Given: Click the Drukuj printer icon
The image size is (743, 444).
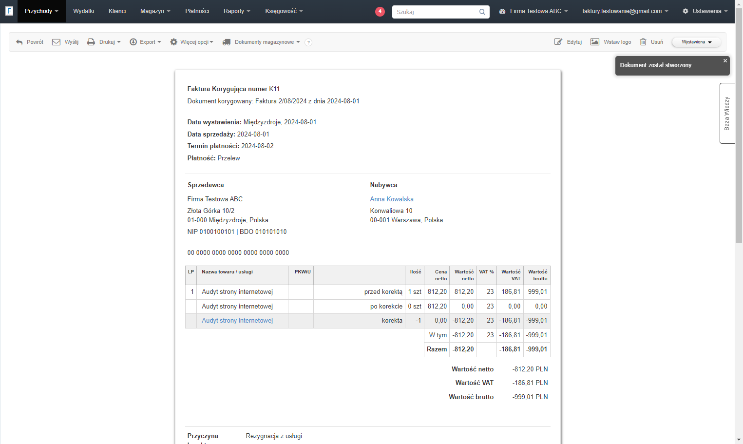Looking at the screenshot, I should click(x=91, y=42).
